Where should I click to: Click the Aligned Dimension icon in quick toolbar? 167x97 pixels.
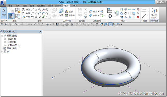pos(34,24)
